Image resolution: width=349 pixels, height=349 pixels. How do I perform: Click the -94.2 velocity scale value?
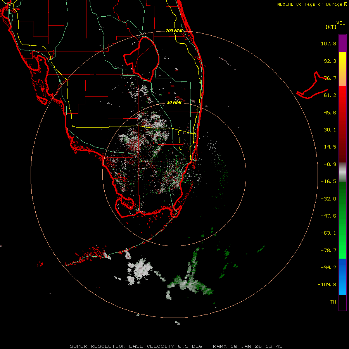328,268
